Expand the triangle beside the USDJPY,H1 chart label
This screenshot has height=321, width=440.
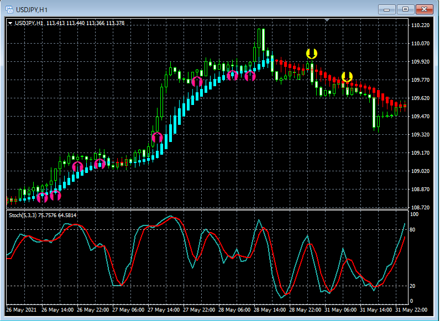(11, 23)
